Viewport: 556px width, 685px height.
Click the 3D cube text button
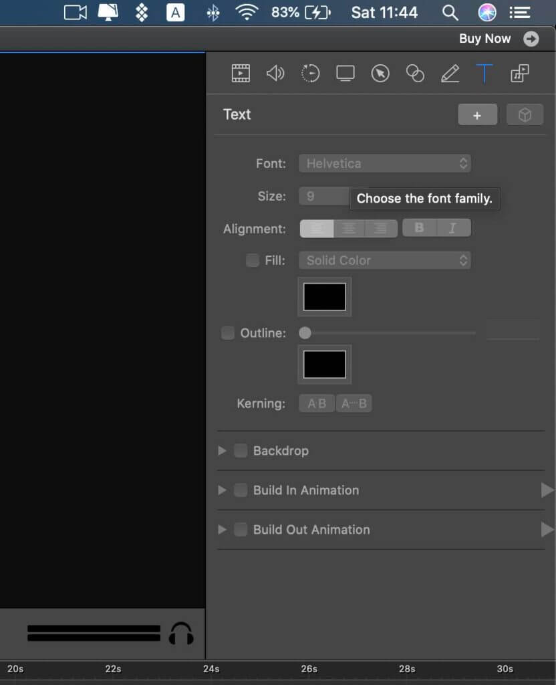(525, 115)
